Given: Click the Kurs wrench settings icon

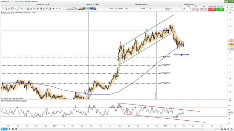Looking at the screenshot, I should pos(5,13).
